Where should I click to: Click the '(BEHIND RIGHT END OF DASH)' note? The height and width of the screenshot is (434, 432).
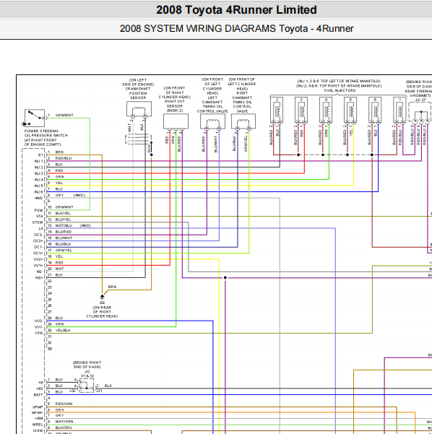pos(87,365)
